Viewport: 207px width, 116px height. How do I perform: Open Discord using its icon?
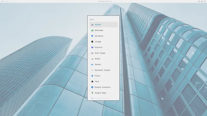click(92, 47)
